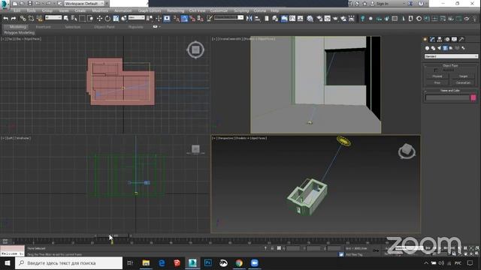The image size is (481, 270).
Task: Click the Add Time Tag button
Action: click(354, 254)
